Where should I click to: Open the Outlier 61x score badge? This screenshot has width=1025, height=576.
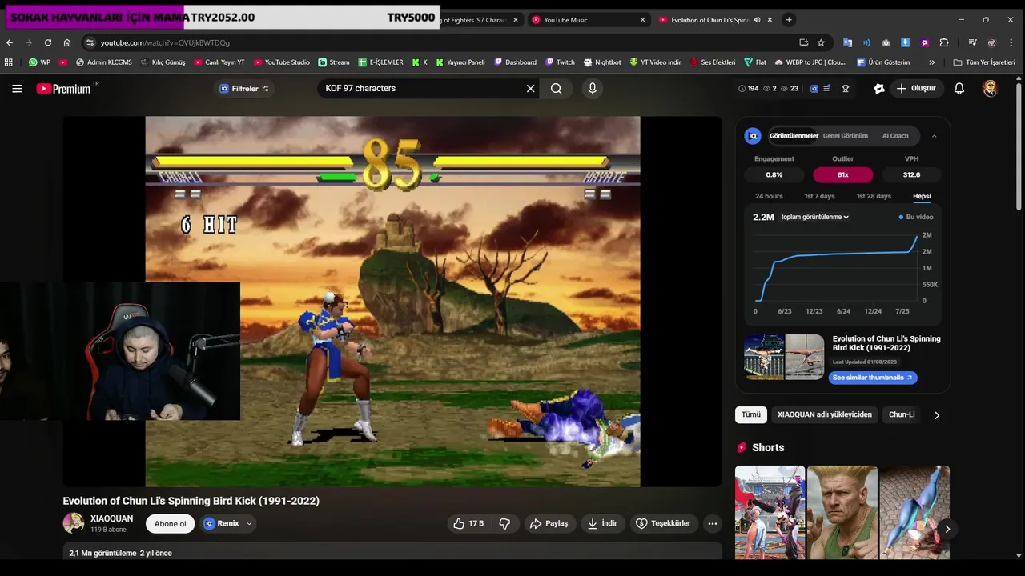(843, 174)
